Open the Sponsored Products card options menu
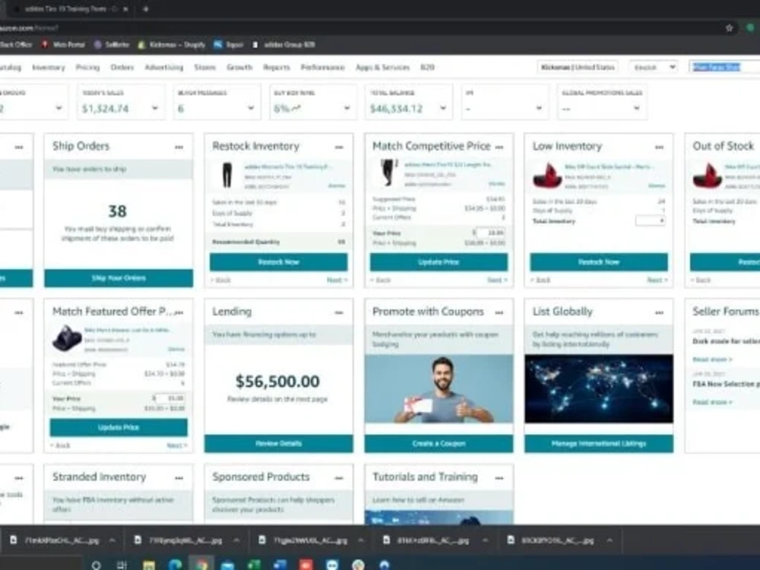This screenshot has height=570, width=760. click(339, 478)
